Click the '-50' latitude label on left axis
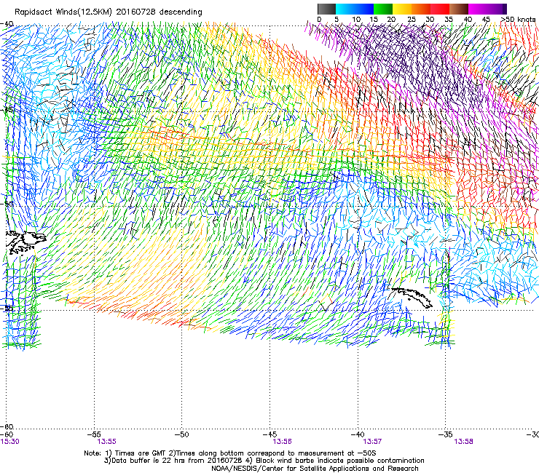The width and height of the screenshot is (539, 473). tap(7, 204)
